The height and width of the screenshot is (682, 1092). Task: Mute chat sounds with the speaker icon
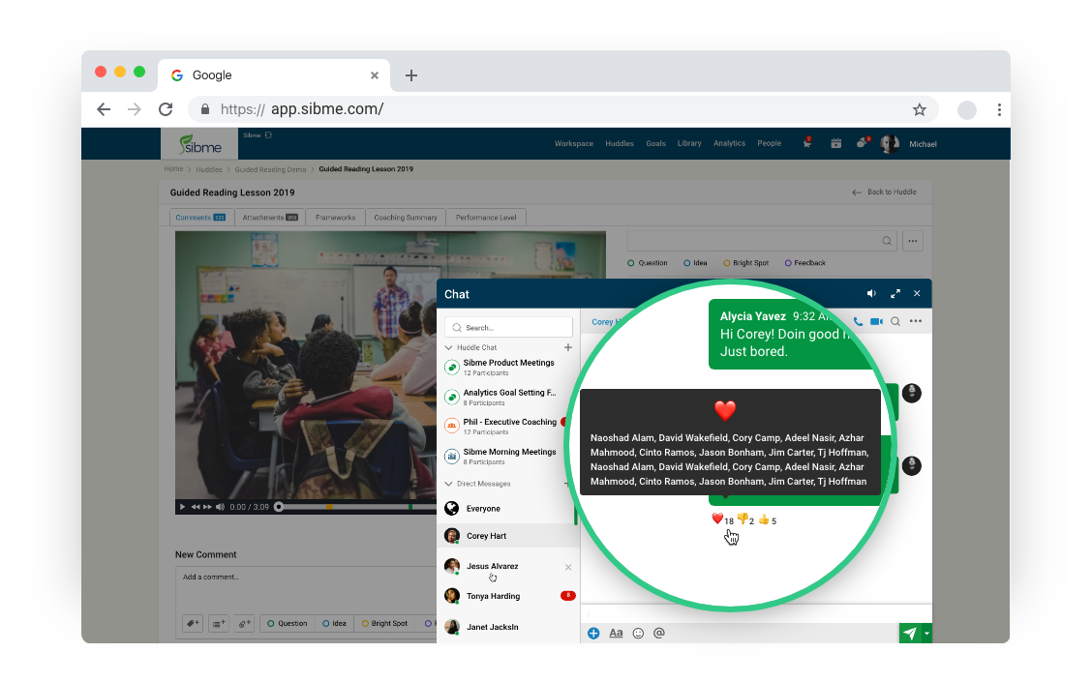pyautogui.click(x=871, y=294)
